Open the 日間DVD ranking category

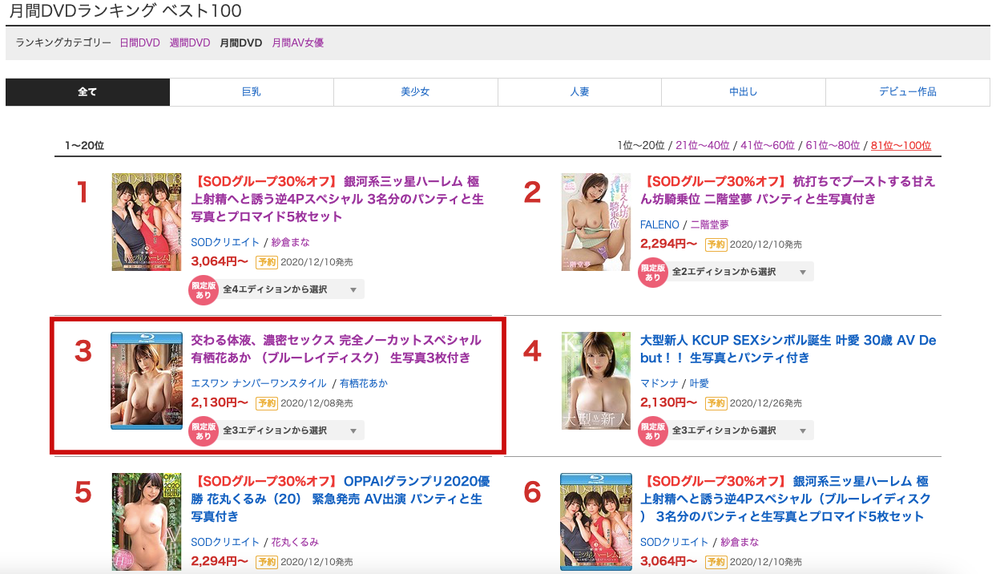(140, 43)
